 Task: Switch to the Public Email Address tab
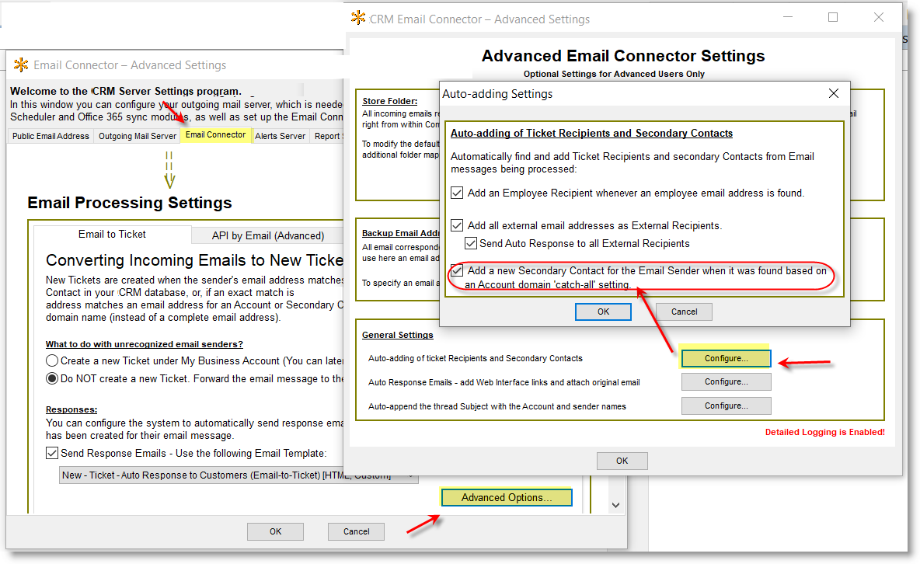[x=51, y=136]
